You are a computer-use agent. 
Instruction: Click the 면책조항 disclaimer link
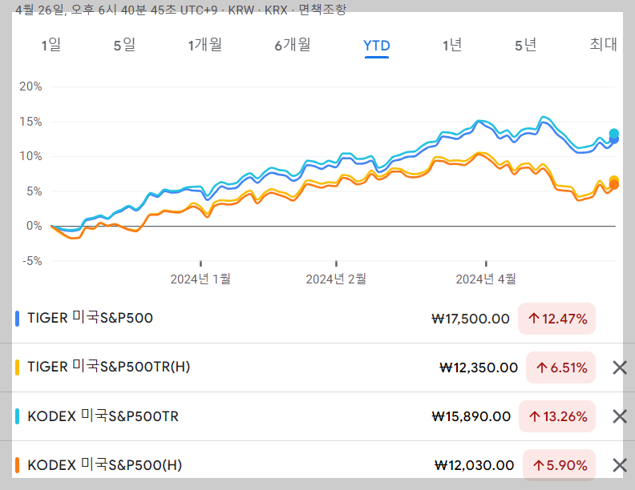[x=322, y=10]
